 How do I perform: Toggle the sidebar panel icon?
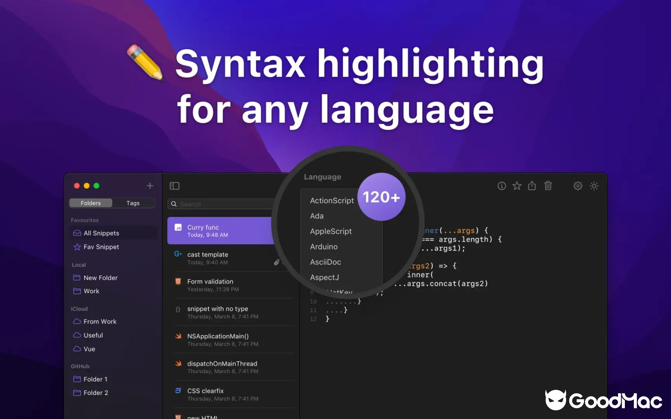(x=175, y=186)
